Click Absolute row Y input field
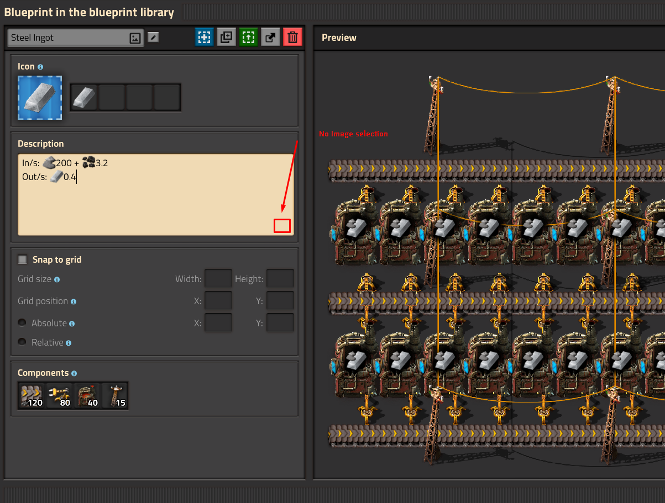 [280, 323]
